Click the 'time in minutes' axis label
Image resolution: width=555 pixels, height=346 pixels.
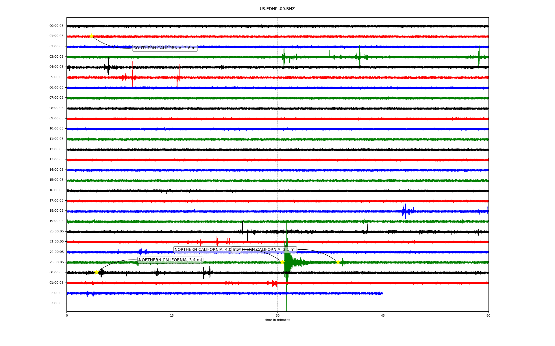[277, 320]
